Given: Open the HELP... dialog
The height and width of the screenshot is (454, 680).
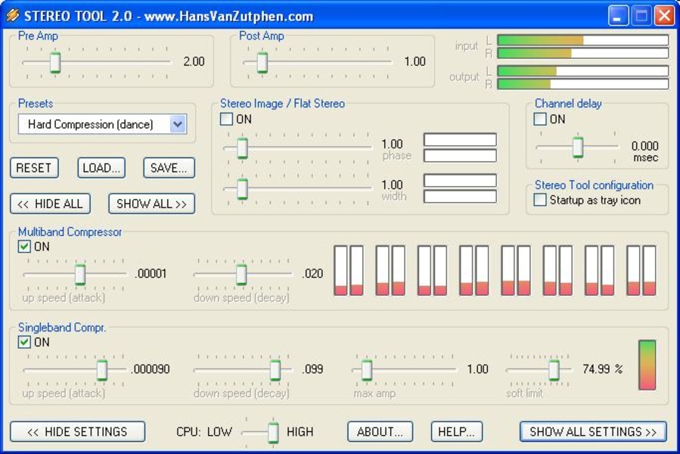Looking at the screenshot, I should click(456, 431).
